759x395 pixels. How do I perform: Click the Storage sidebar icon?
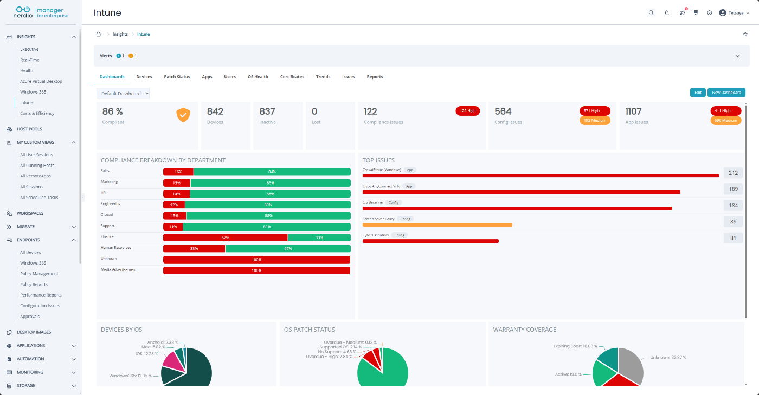click(9, 386)
